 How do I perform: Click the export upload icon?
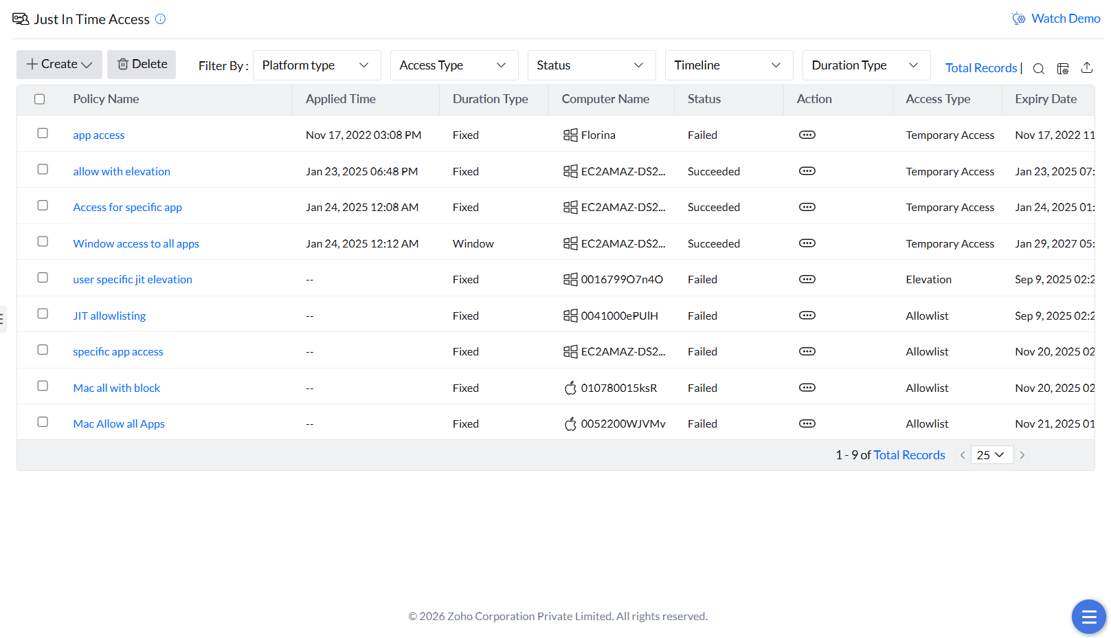(x=1087, y=67)
